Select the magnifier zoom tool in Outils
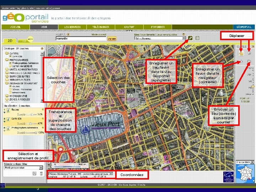The height and width of the screenshot is (192, 256). click(x=249, y=53)
